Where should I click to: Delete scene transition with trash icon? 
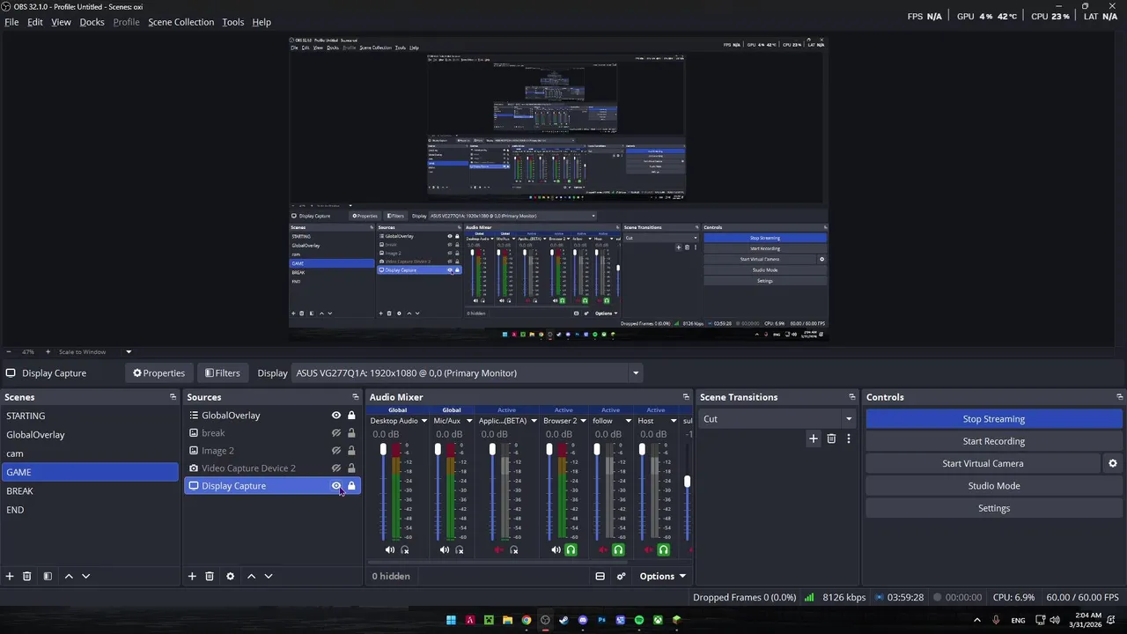coord(831,439)
